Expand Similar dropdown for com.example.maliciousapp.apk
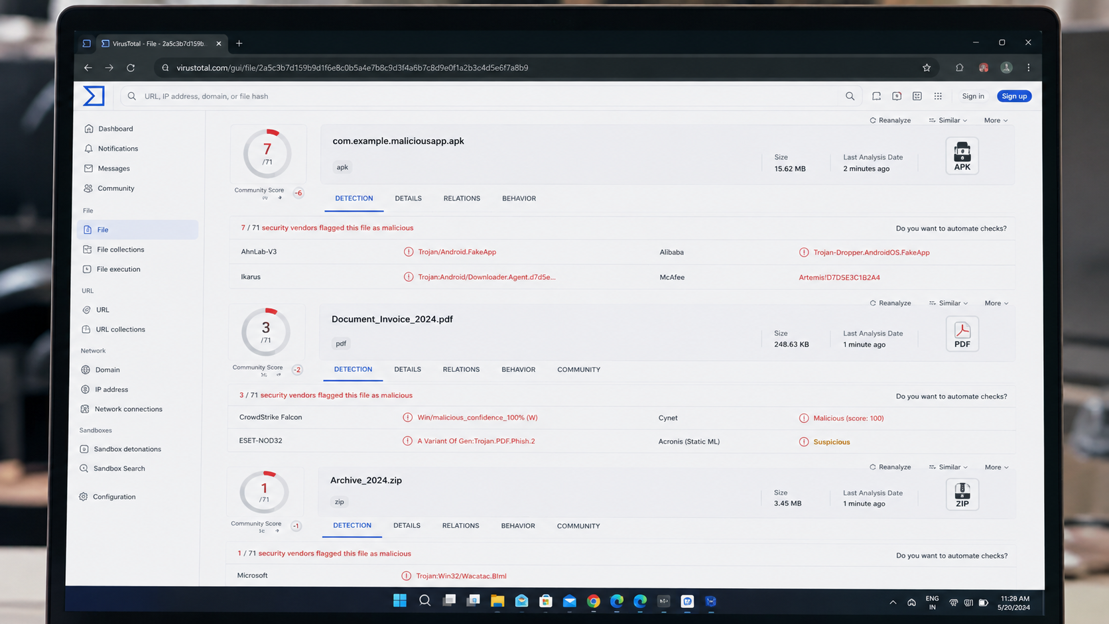The width and height of the screenshot is (1109, 624). click(x=948, y=121)
